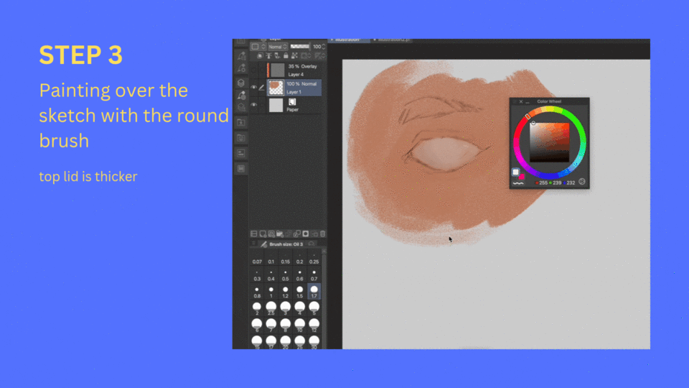Select brush size 0.07
Image resolution: width=689 pixels, height=388 pixels.
pyautogui.click(x=257, y=259)
